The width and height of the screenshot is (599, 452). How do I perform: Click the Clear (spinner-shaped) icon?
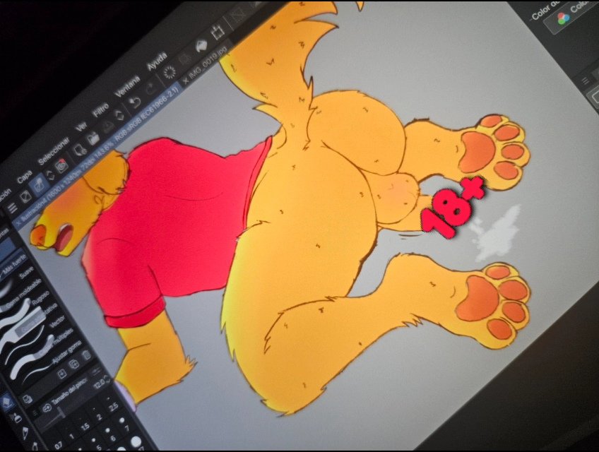click(169, 72)
